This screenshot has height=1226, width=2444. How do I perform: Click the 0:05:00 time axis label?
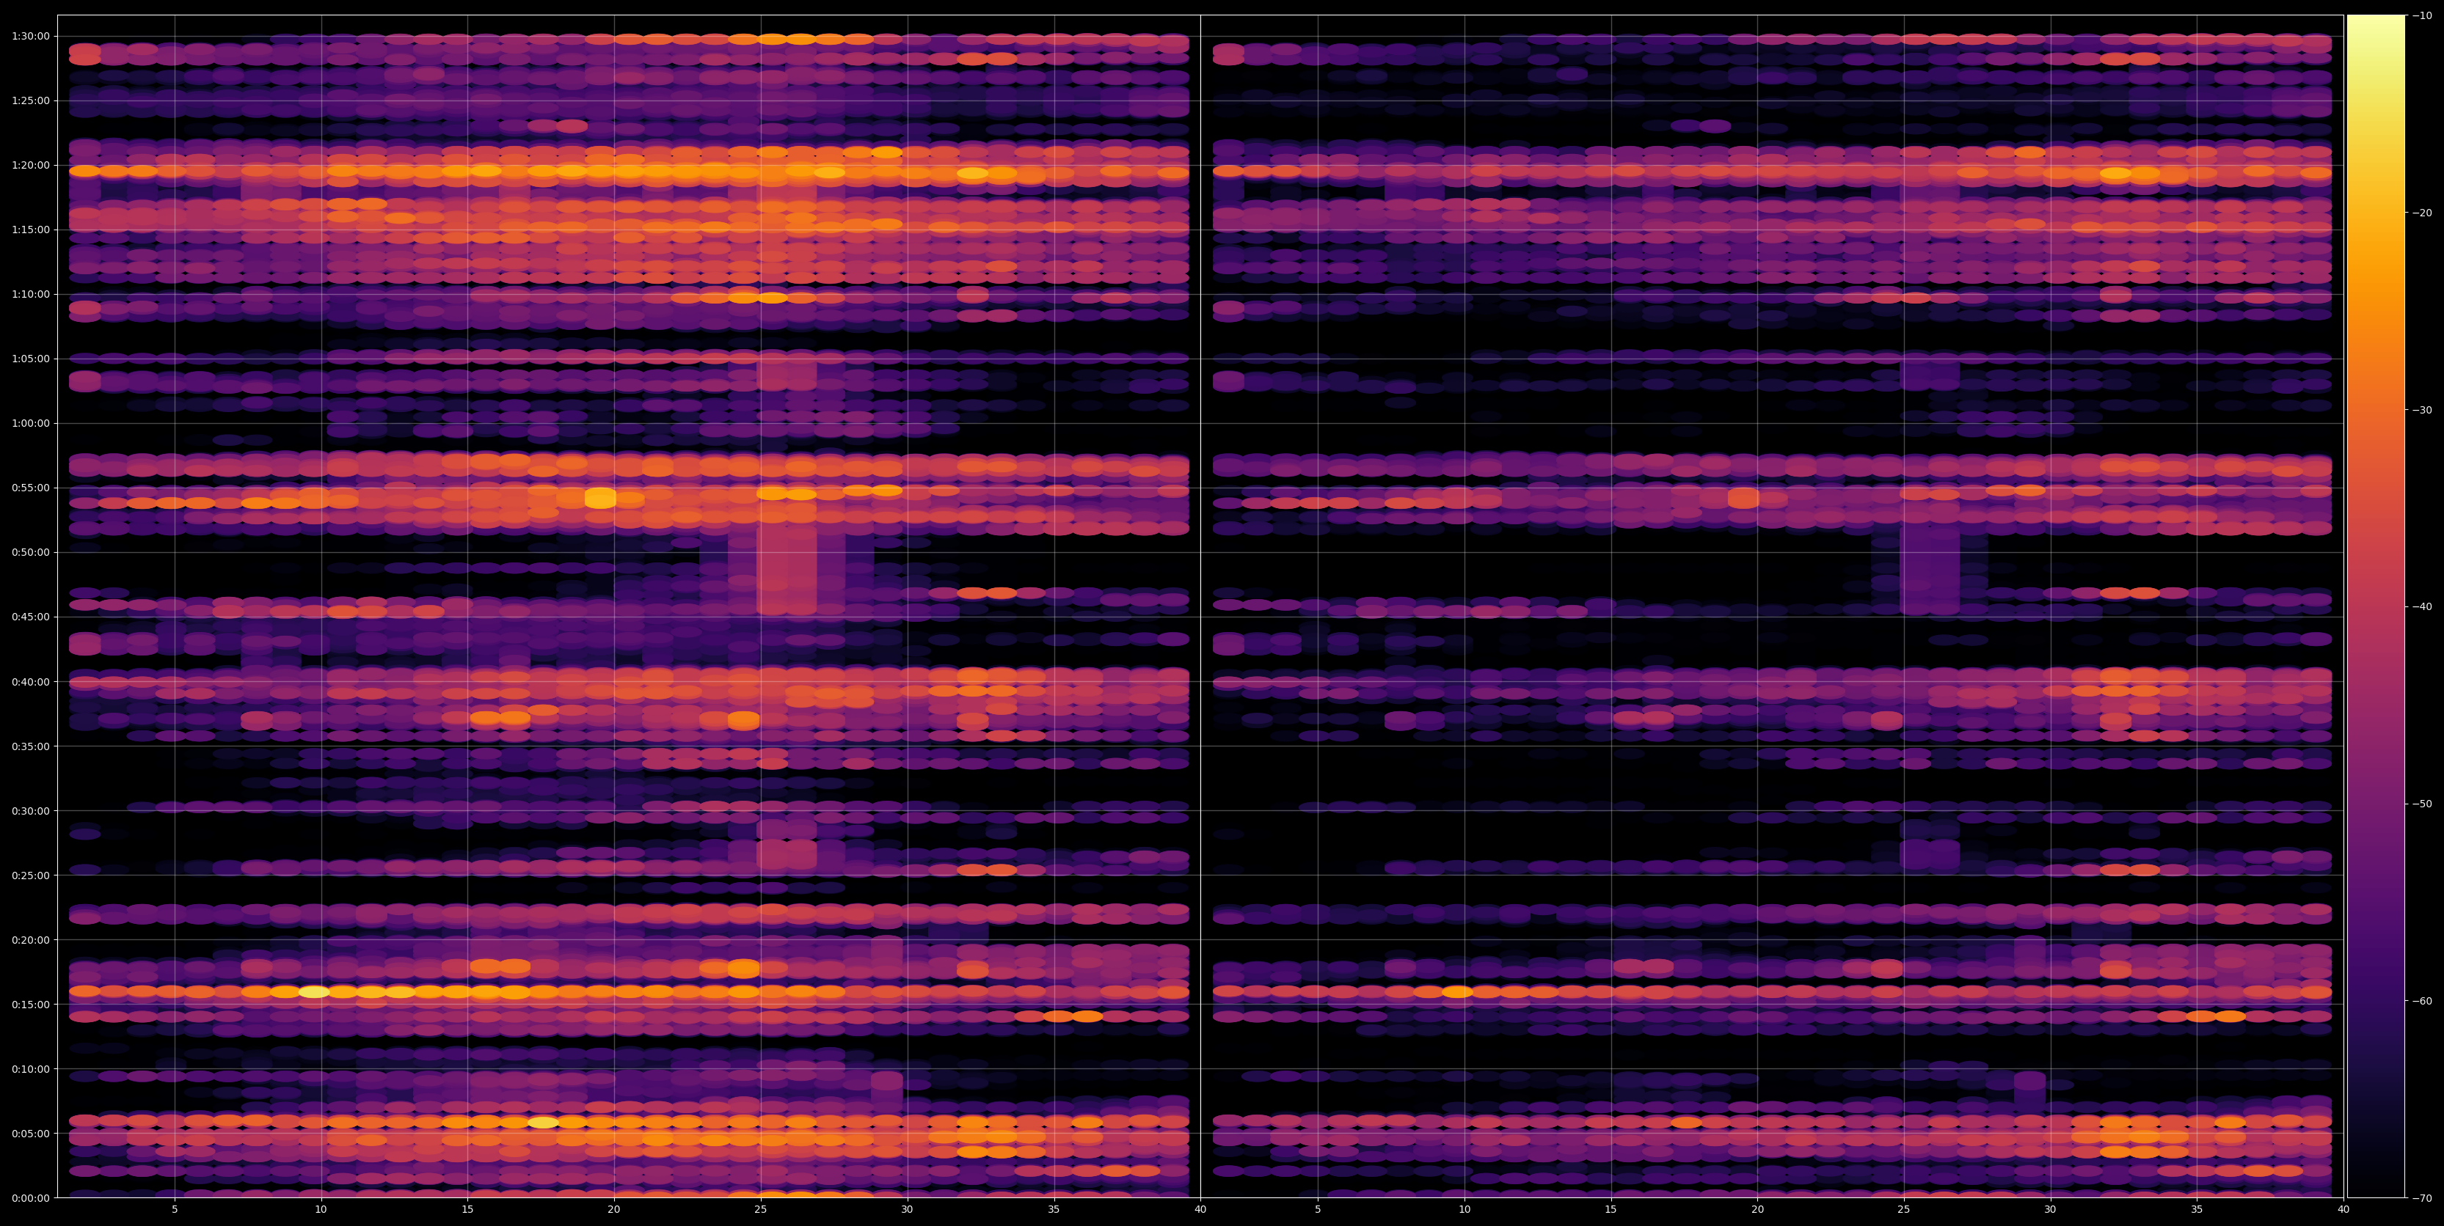[x=30, y=1133]
